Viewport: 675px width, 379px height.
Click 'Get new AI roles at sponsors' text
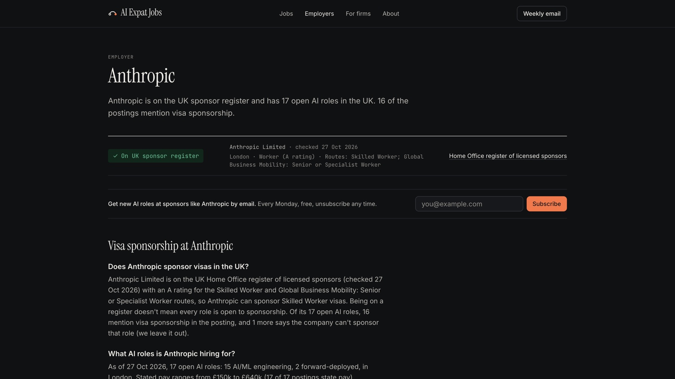tap(182, 204)
